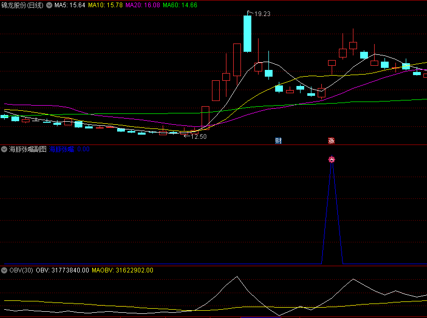Select the tall cyan candle below 19.23
Image resolution: width=427 pixels, height=318 pixels.
point(247,33)
